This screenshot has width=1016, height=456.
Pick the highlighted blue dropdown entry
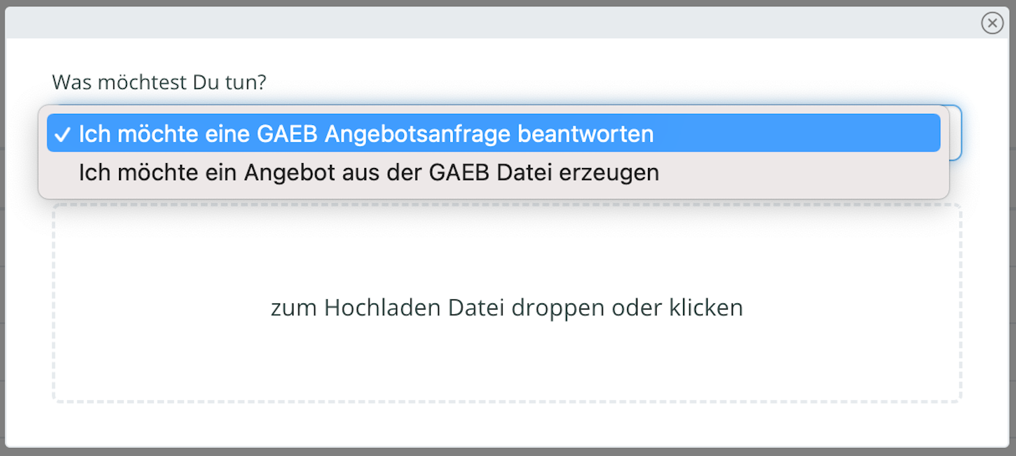pos(493,133)
